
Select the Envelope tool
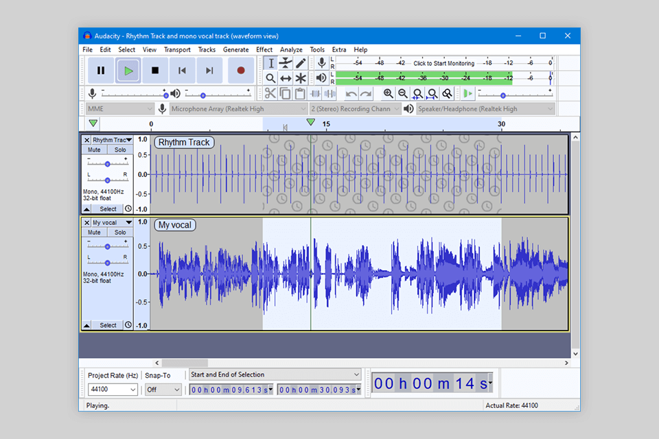coord(286,63)
